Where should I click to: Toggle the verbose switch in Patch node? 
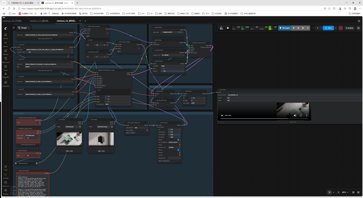point(179,153)
